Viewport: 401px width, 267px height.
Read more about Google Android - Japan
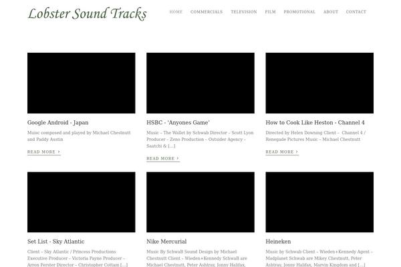[x=44, y=152]
